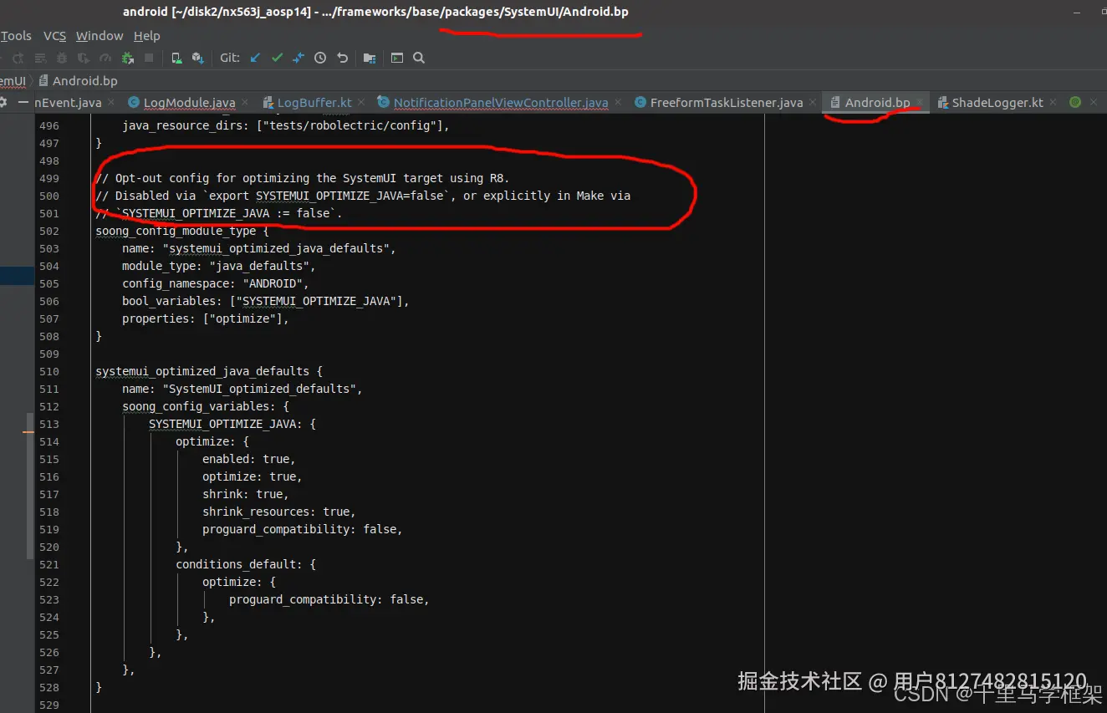Switch to the FreeformTaskListener.java tab
Screen dimensions: 1107x713
(726, 103)
